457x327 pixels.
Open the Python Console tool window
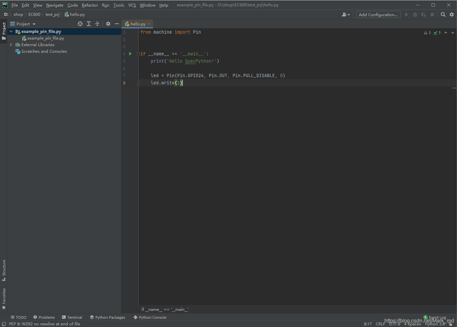point(150,317)
